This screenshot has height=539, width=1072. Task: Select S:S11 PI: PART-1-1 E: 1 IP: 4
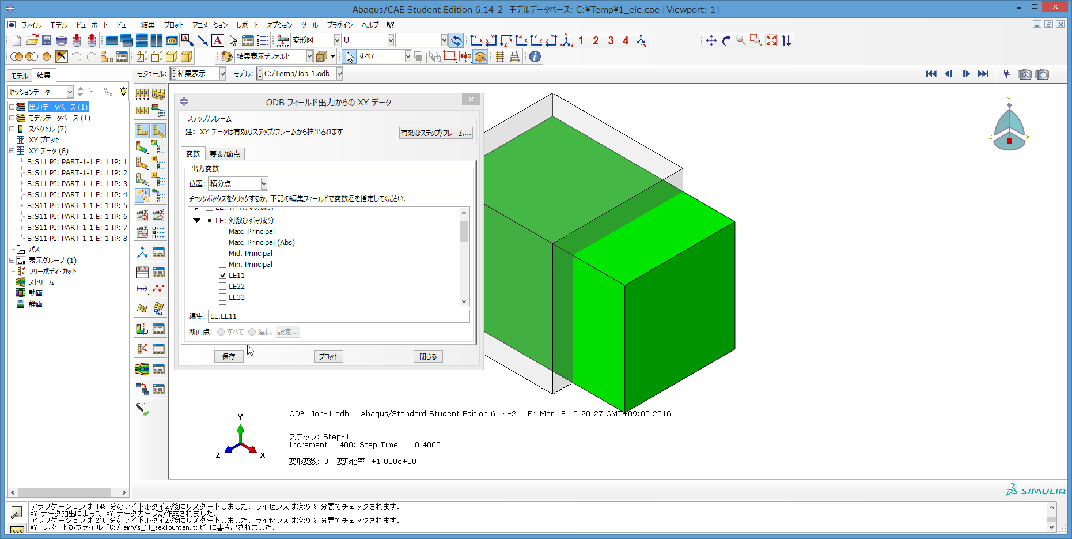(x=77, y=195)
